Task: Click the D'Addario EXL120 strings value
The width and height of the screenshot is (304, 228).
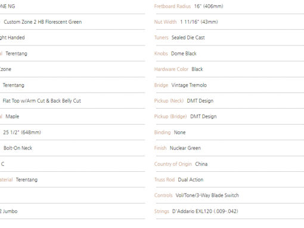Action: tap(205, 211)
